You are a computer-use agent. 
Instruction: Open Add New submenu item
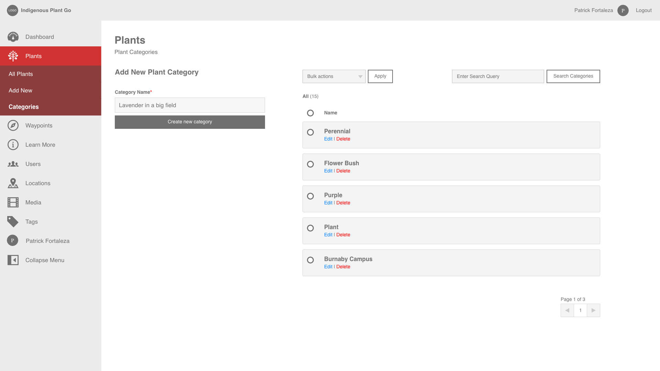[x=20, y=90]
